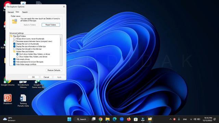Open Google Chrome desktop shortcut

click(8, 82)
